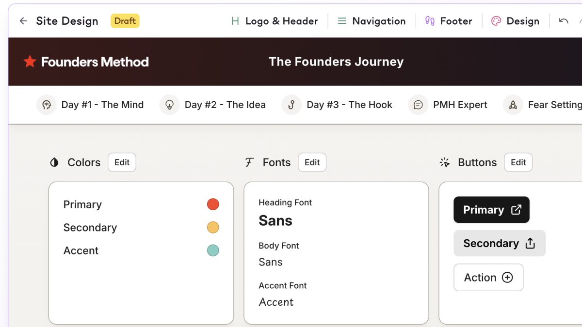The image size is (582, 327).
Task: Click the black Primary button preview
Action: pyautogui.click(x=491, y=210)
